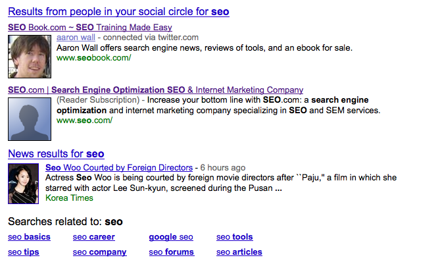
Task: Open the SEO.com Search Engine Optimization result
Action: pos(155,90)
